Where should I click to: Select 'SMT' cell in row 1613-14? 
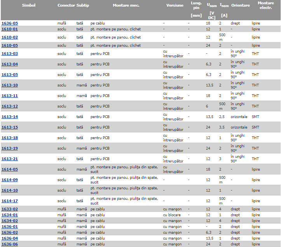(255, 117)
